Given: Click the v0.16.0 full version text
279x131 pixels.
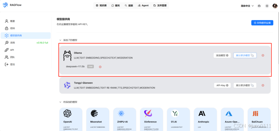Looking at the screenshot, I should (42, 43).
